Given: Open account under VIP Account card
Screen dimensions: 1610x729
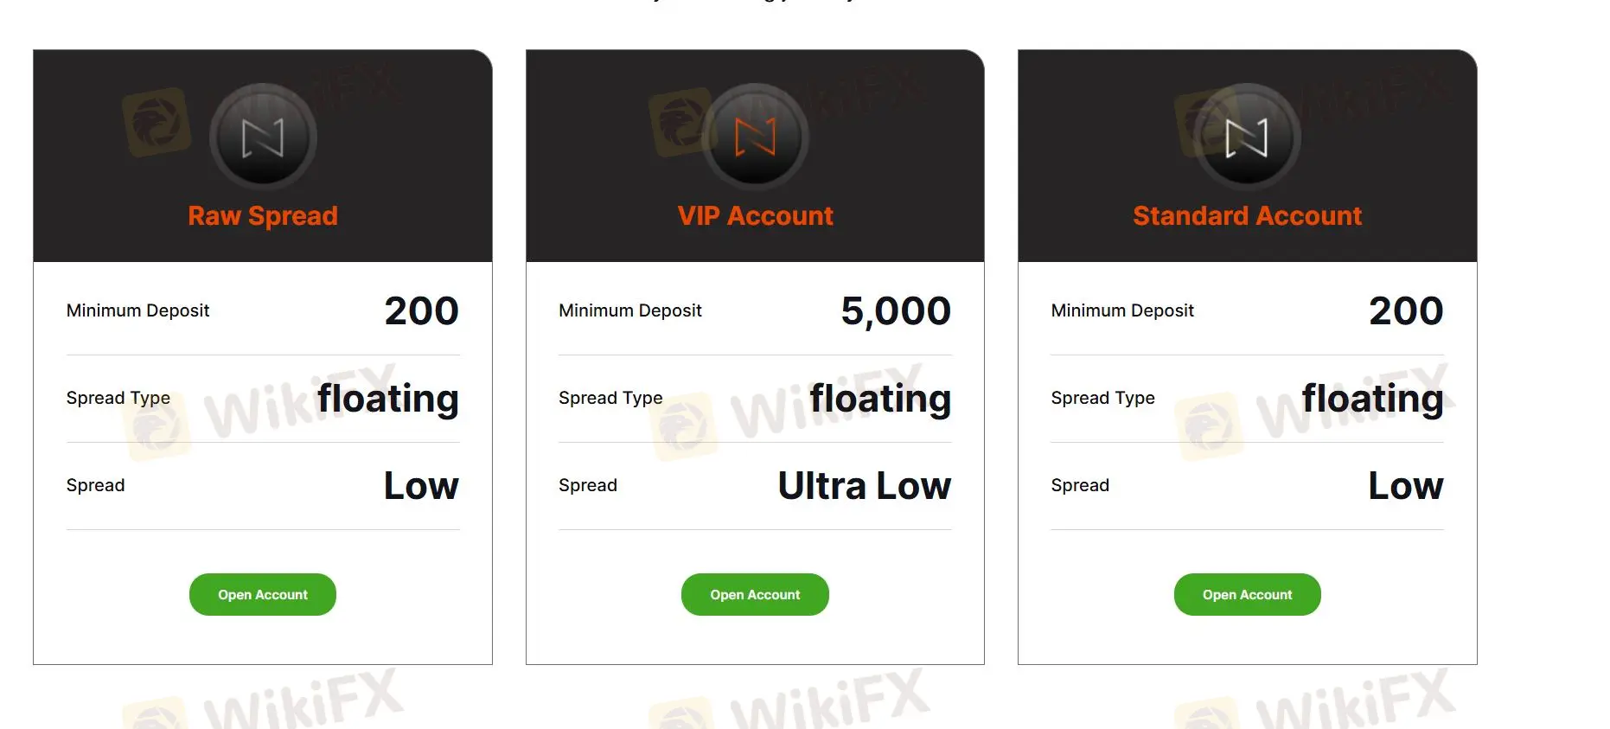Looking at the screenshot, I should [x=755, y=595].
